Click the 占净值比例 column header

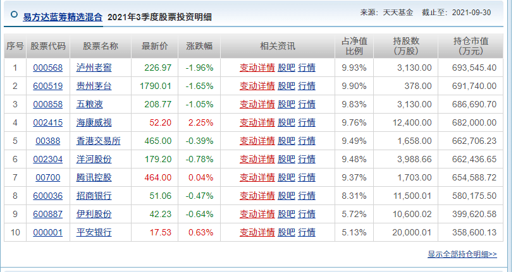354,46
